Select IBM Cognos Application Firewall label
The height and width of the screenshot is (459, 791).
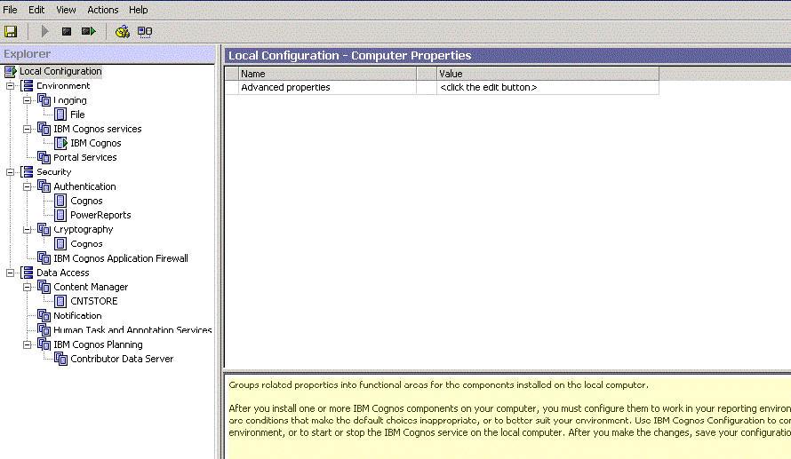[121, 258]
